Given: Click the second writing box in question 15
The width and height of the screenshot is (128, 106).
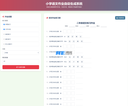Looking at the screenshot, I should 69,104.
